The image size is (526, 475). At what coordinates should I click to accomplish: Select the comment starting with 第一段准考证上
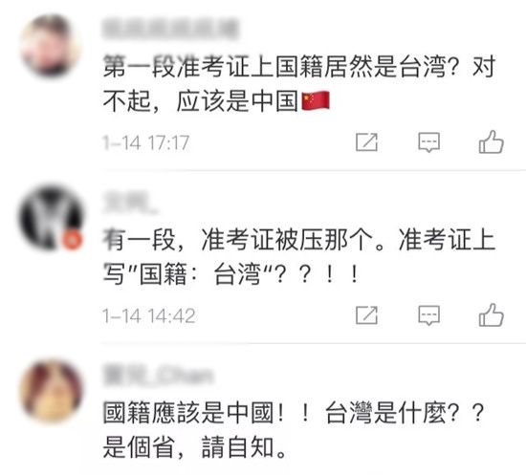(x=299, y=83)
